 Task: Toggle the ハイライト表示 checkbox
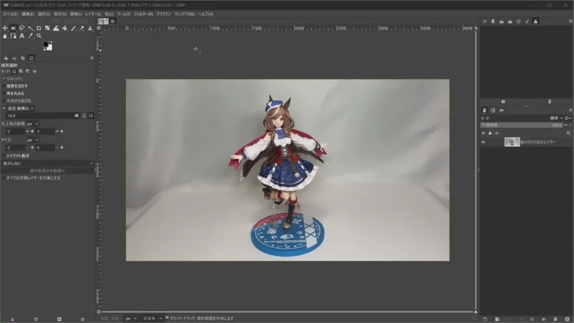pos(4,156)
